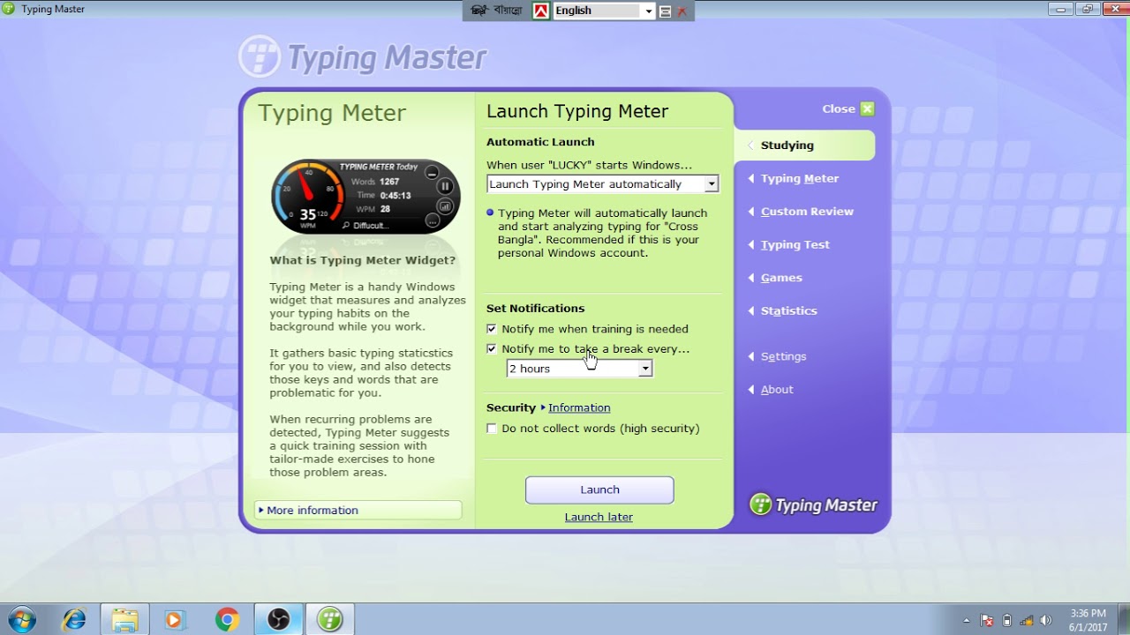Open the Studying section
The width and height of the screenshot is (1130, 635).
tap(804, 146)
